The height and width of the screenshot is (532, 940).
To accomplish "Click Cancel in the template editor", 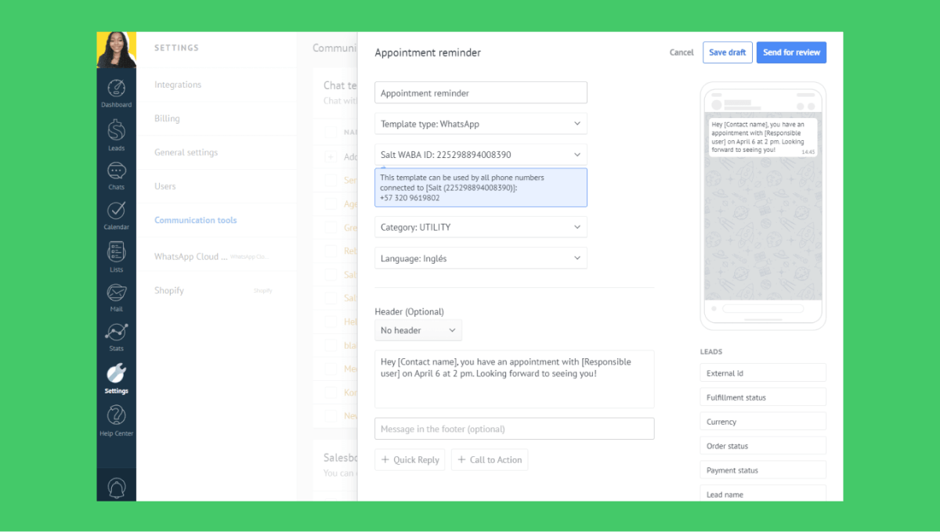I will point(681,52).
